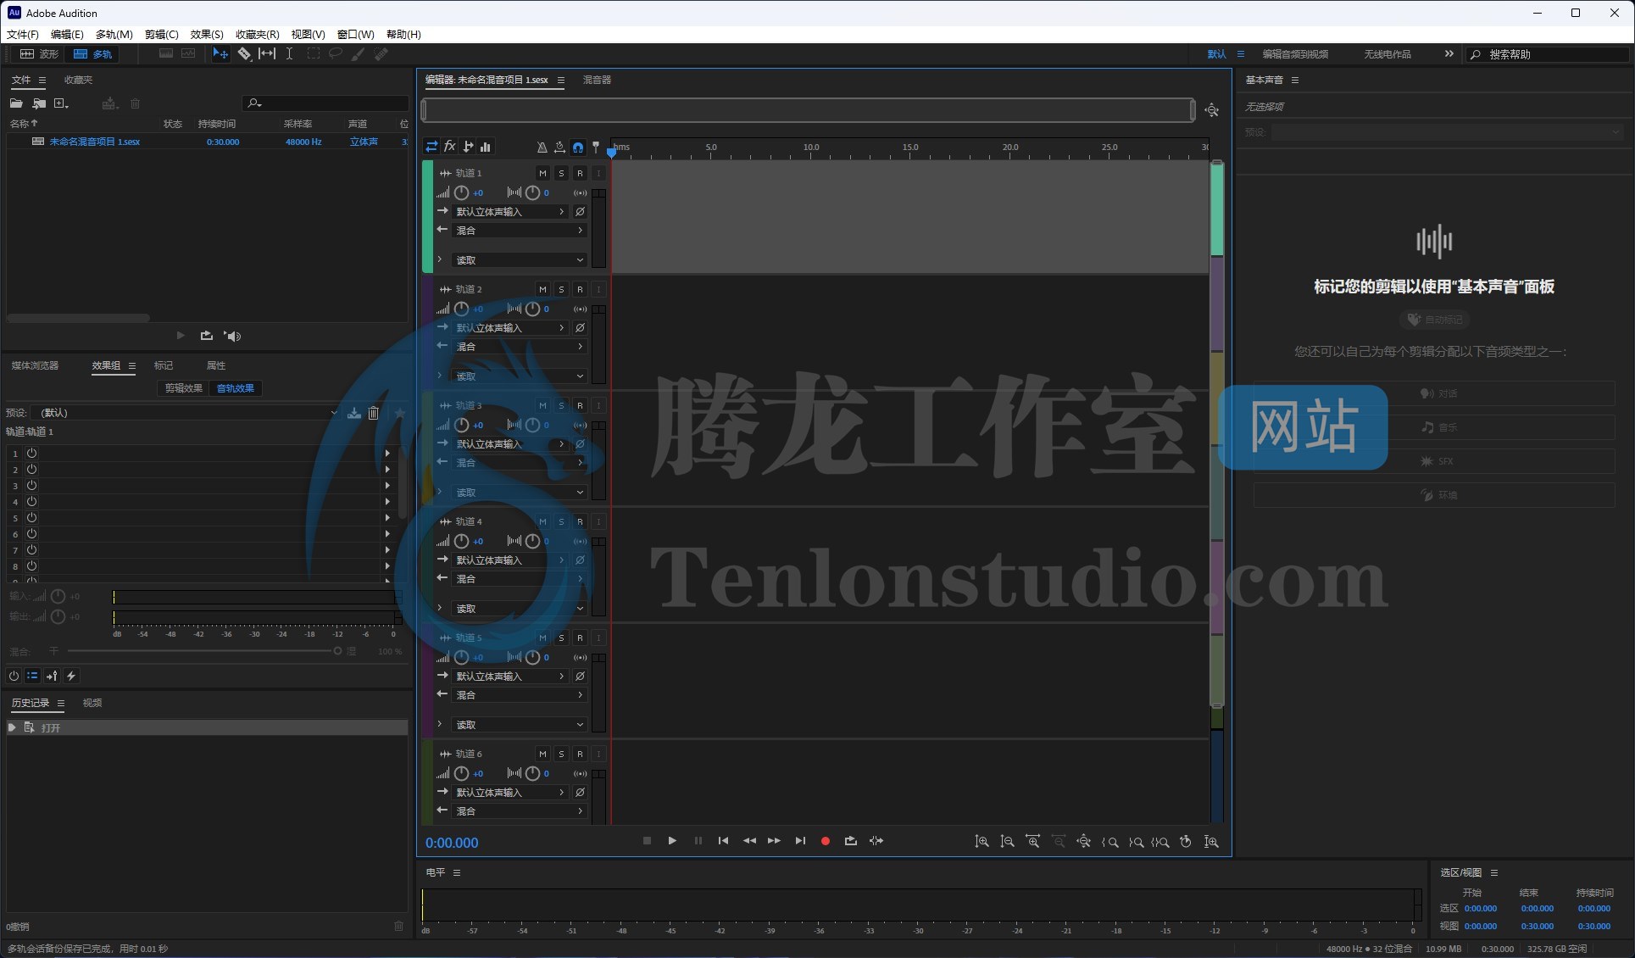Open the Sends view in the editor
Screen dimensions: 1635x958
tap(468, 147)
